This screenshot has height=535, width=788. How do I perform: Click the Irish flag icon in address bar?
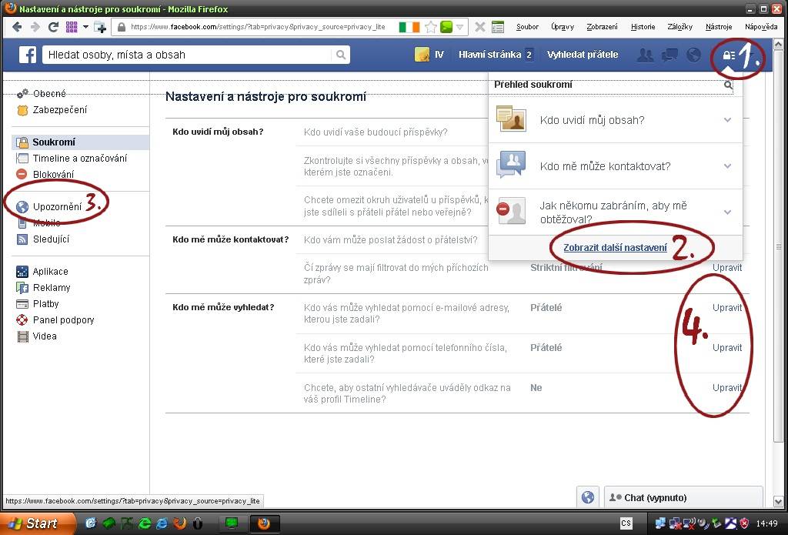tap(409, 27)
